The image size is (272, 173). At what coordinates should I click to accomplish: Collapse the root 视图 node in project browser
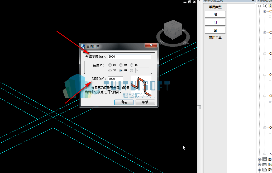(x=260, y=6)
